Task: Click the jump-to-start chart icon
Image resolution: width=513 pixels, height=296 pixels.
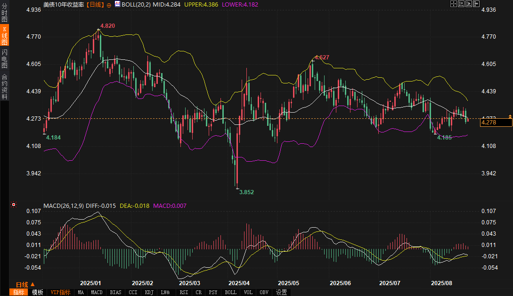Action: point(461,4)
